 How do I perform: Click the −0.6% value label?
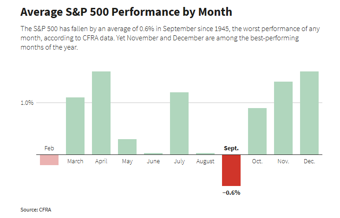pos(231,192)
